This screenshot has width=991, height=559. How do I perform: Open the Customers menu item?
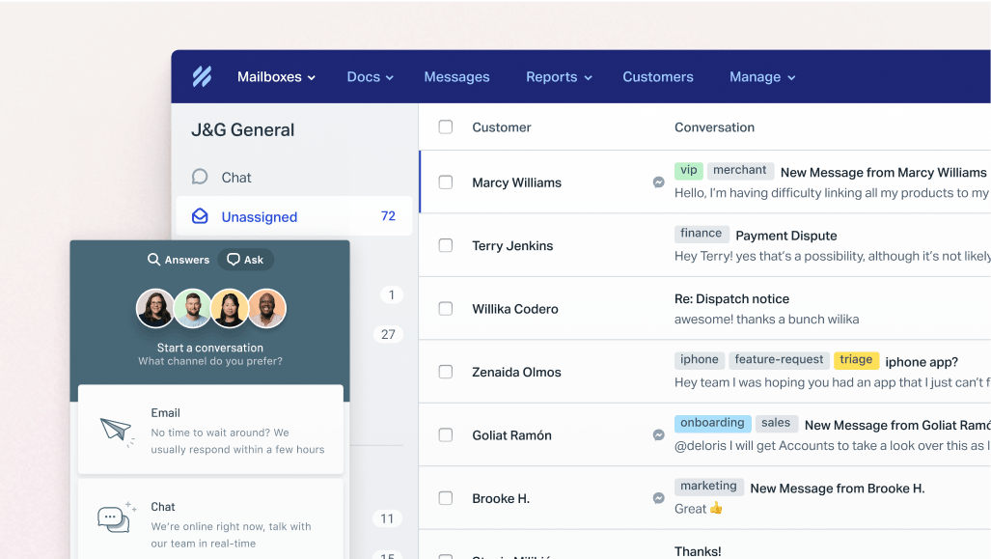point(658,76)
